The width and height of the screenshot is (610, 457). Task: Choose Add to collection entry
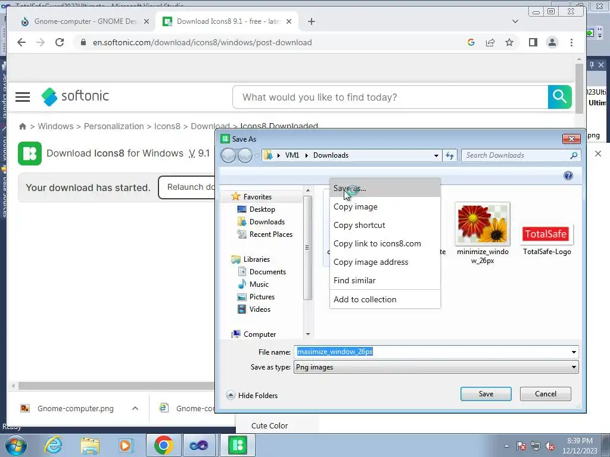[x=385, y=299]
